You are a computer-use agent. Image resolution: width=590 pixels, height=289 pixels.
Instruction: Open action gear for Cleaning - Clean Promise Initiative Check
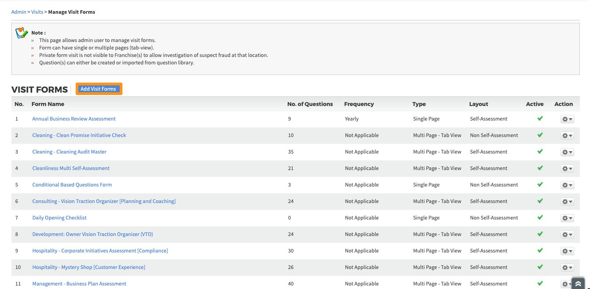tap(567, 135)
